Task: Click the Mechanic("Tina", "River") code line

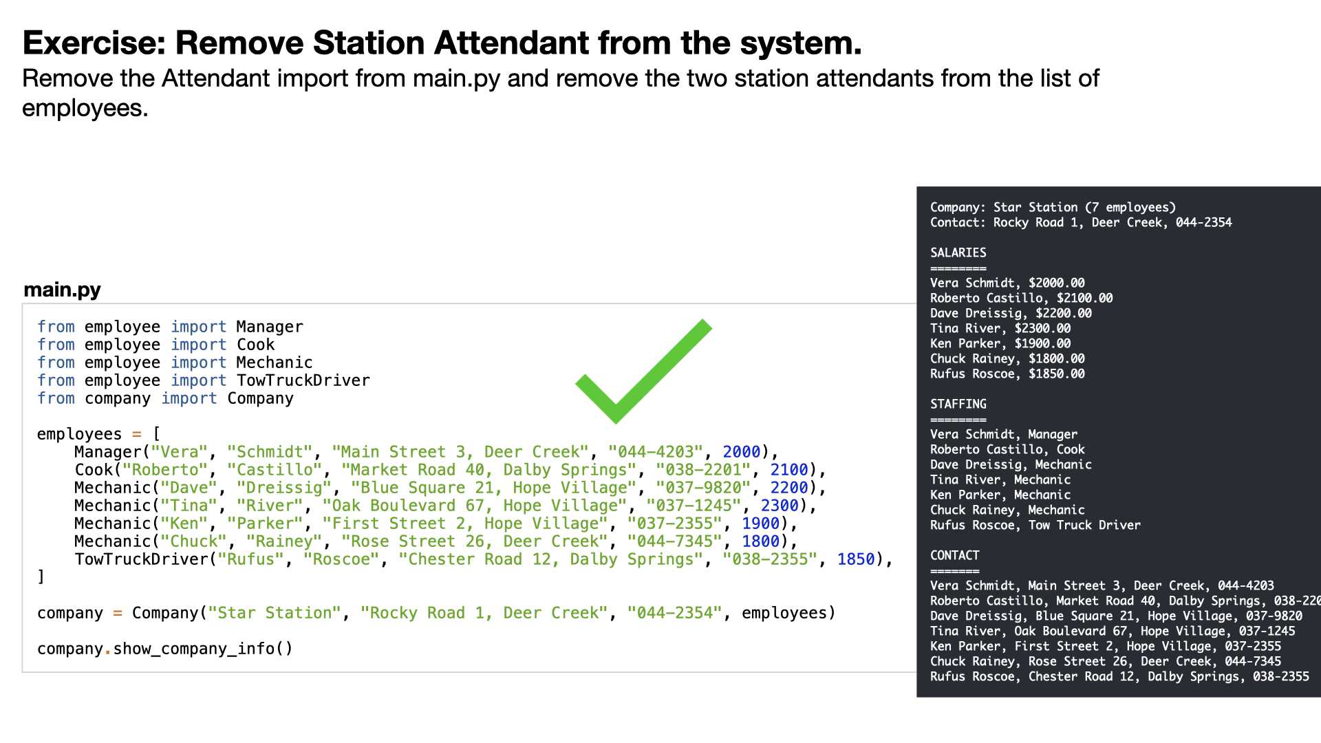Action: 445,506
